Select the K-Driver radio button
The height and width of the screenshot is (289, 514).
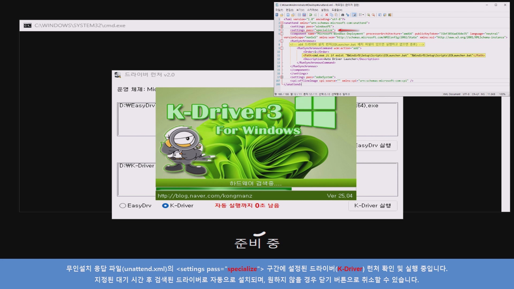pos(165,206)
